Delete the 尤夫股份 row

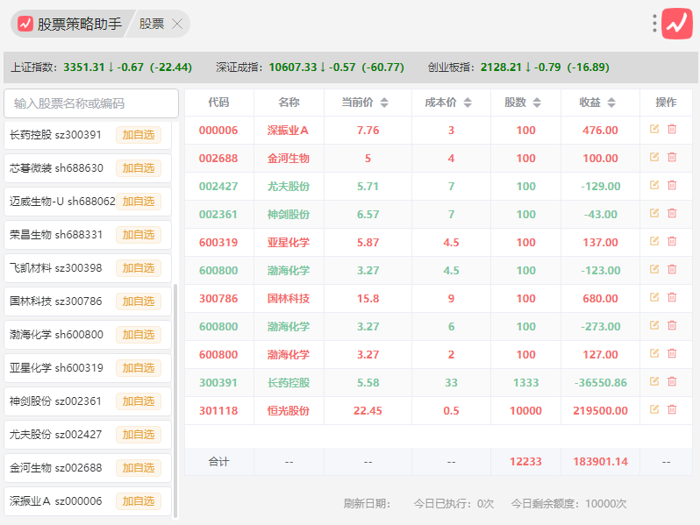tap(672, 186)
